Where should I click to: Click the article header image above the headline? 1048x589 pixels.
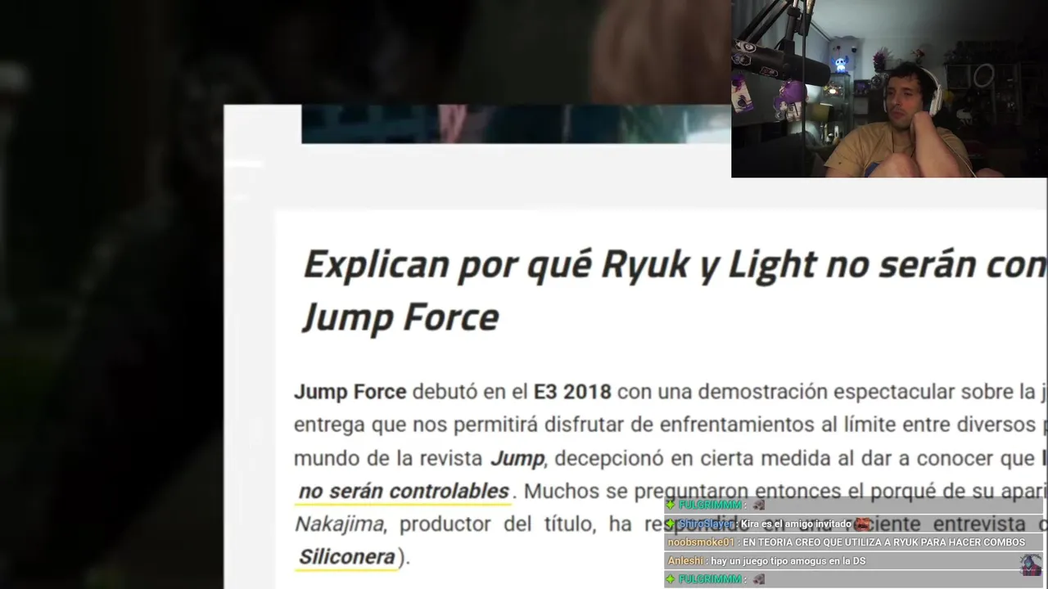516,124
